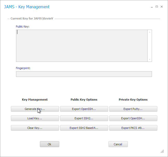
Task: Open the Load Key... dialog
Action: [35, 118]
